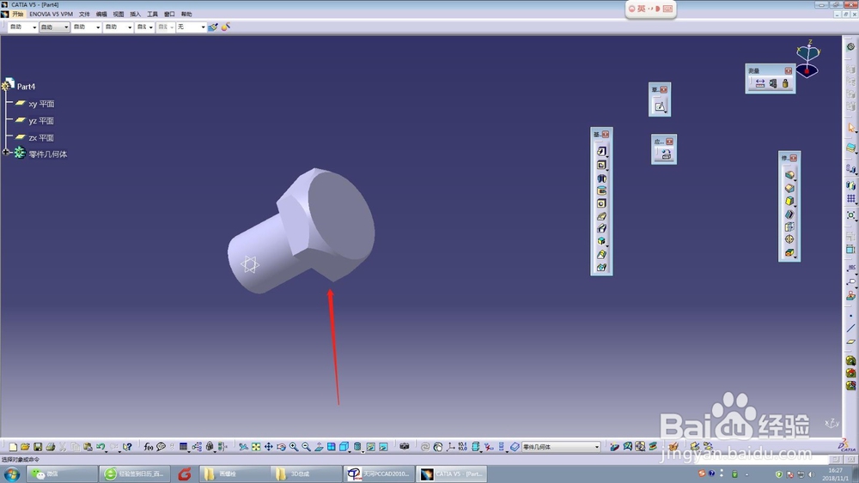Viewport: 859px width, 483px height.
Task: Click the What's This help cursor icon
Action: point(127,447)
